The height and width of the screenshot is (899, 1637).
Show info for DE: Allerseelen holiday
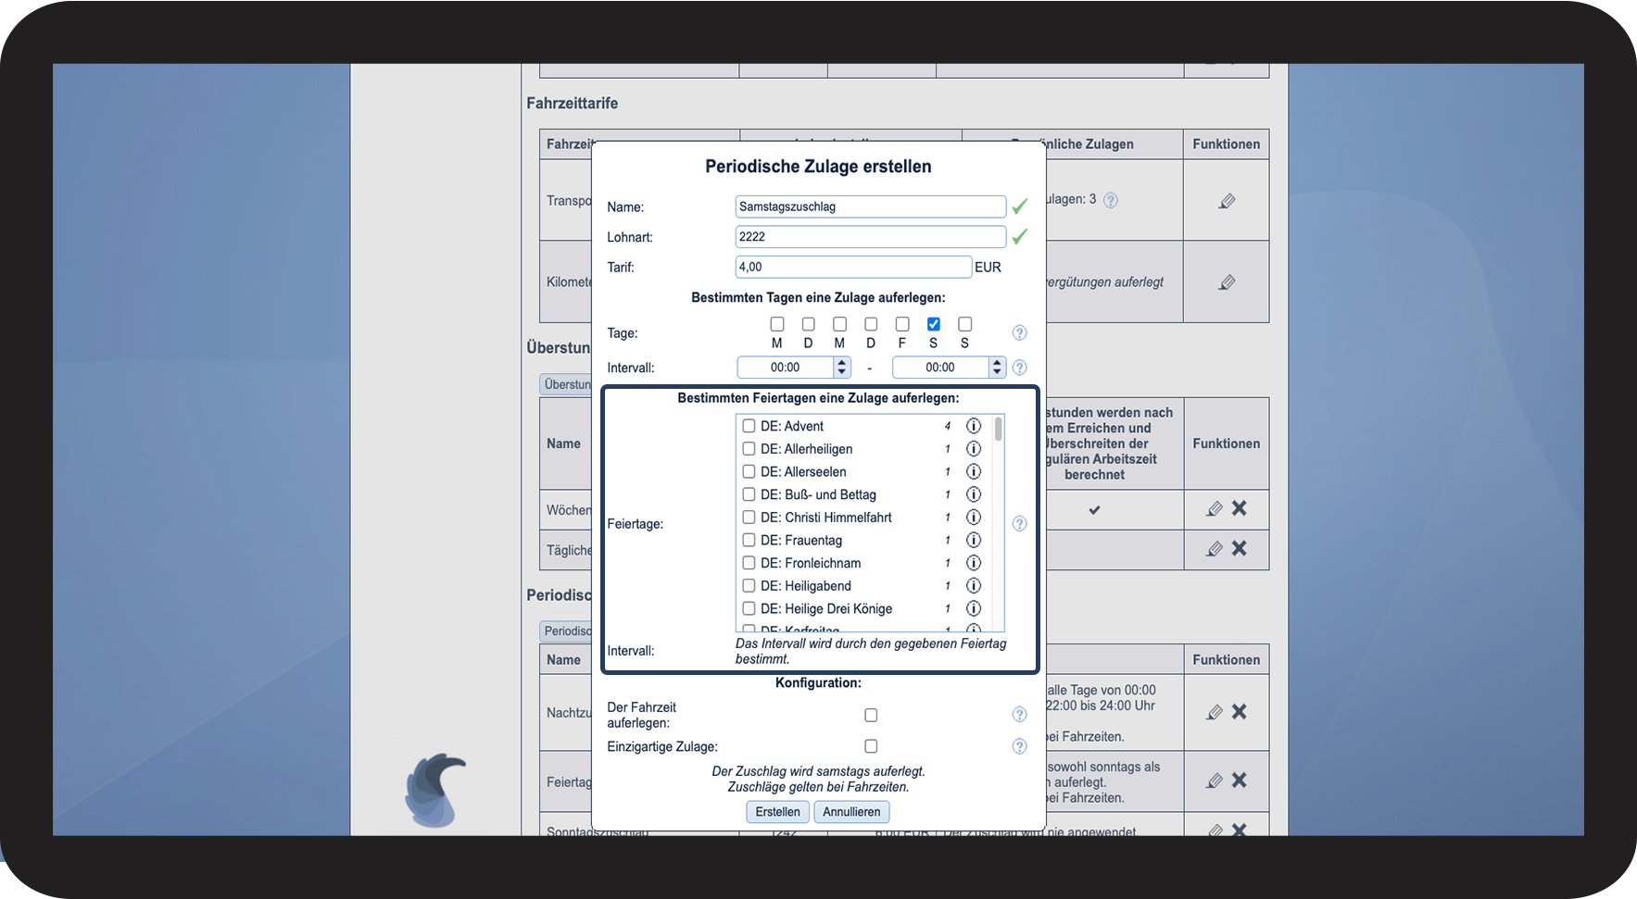[x=974, y=471]
